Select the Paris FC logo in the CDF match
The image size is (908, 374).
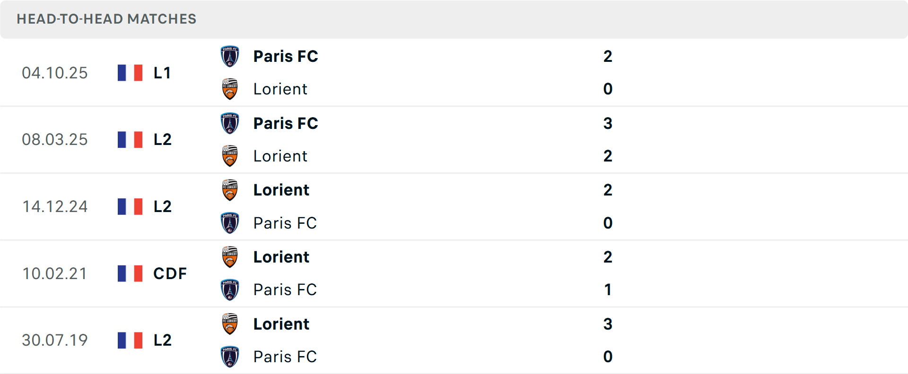pos(230,290)
